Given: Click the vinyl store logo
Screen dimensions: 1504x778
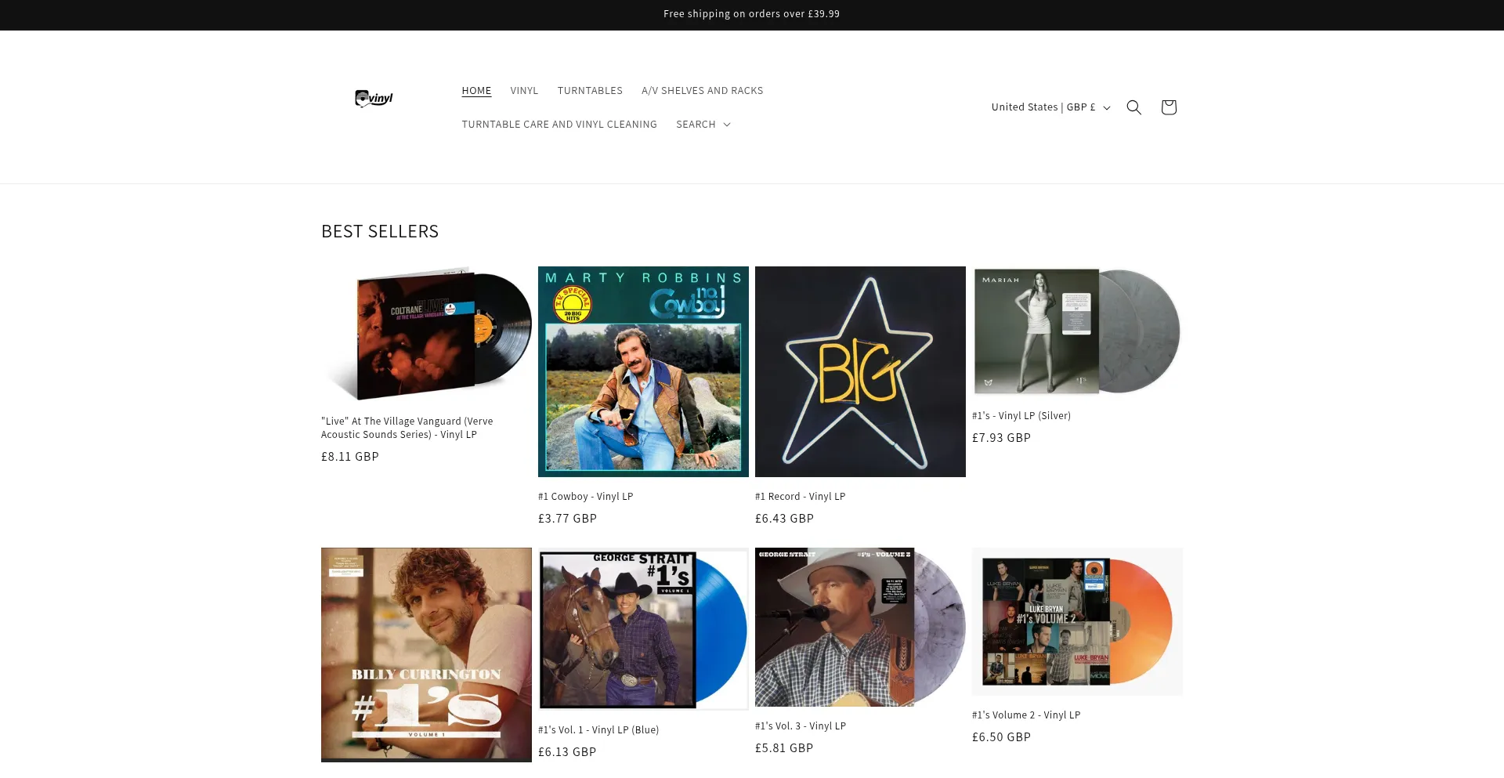Looking at the screenshot, I should point(374,99).
